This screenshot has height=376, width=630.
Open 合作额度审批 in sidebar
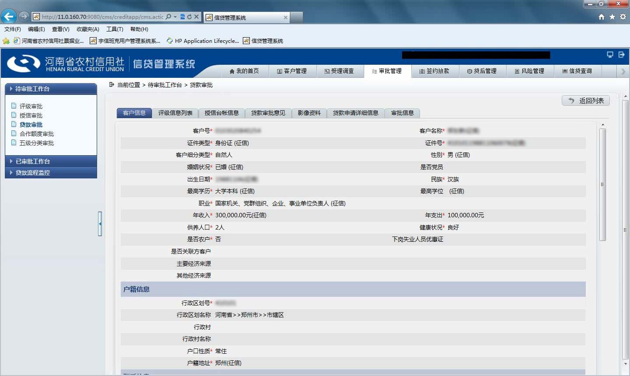(x=36, y=134)
